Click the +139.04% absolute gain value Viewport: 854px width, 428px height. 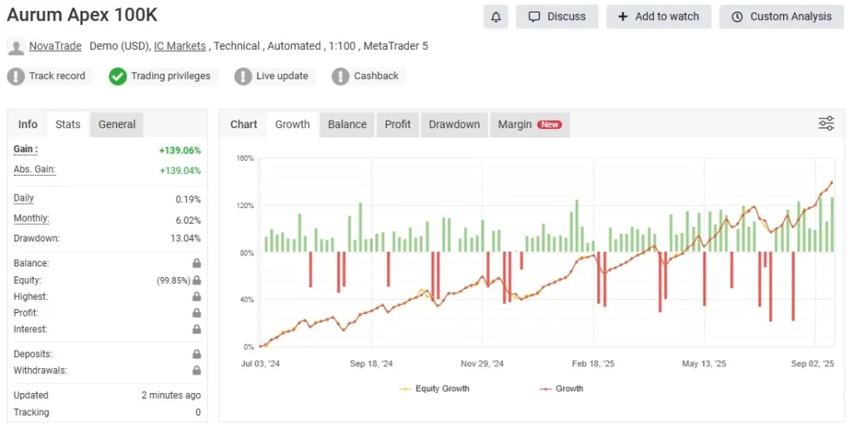pyautogui.click(x=180, y=171)
